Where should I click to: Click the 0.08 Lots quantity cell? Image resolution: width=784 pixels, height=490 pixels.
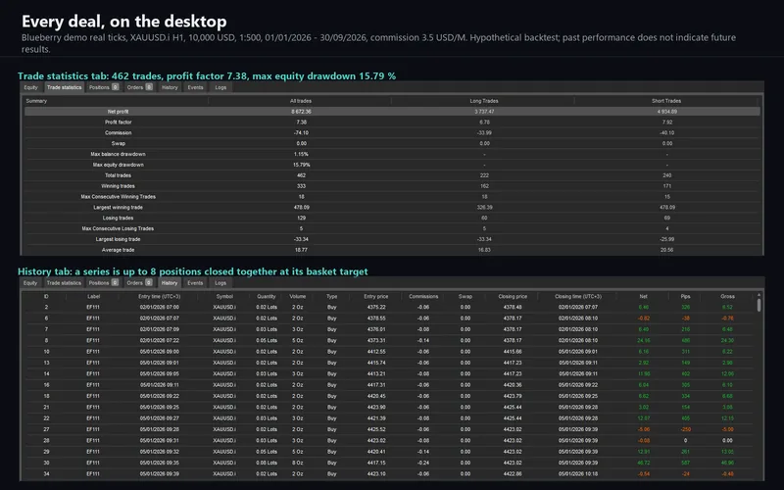coord(267,463)
